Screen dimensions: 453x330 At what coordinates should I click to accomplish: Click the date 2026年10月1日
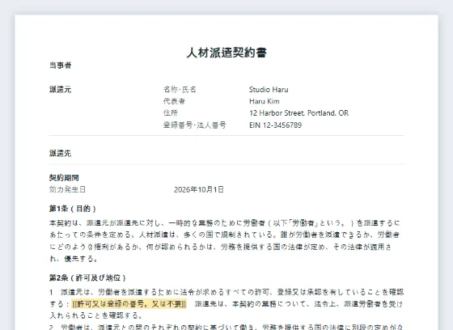click(199, 189)
